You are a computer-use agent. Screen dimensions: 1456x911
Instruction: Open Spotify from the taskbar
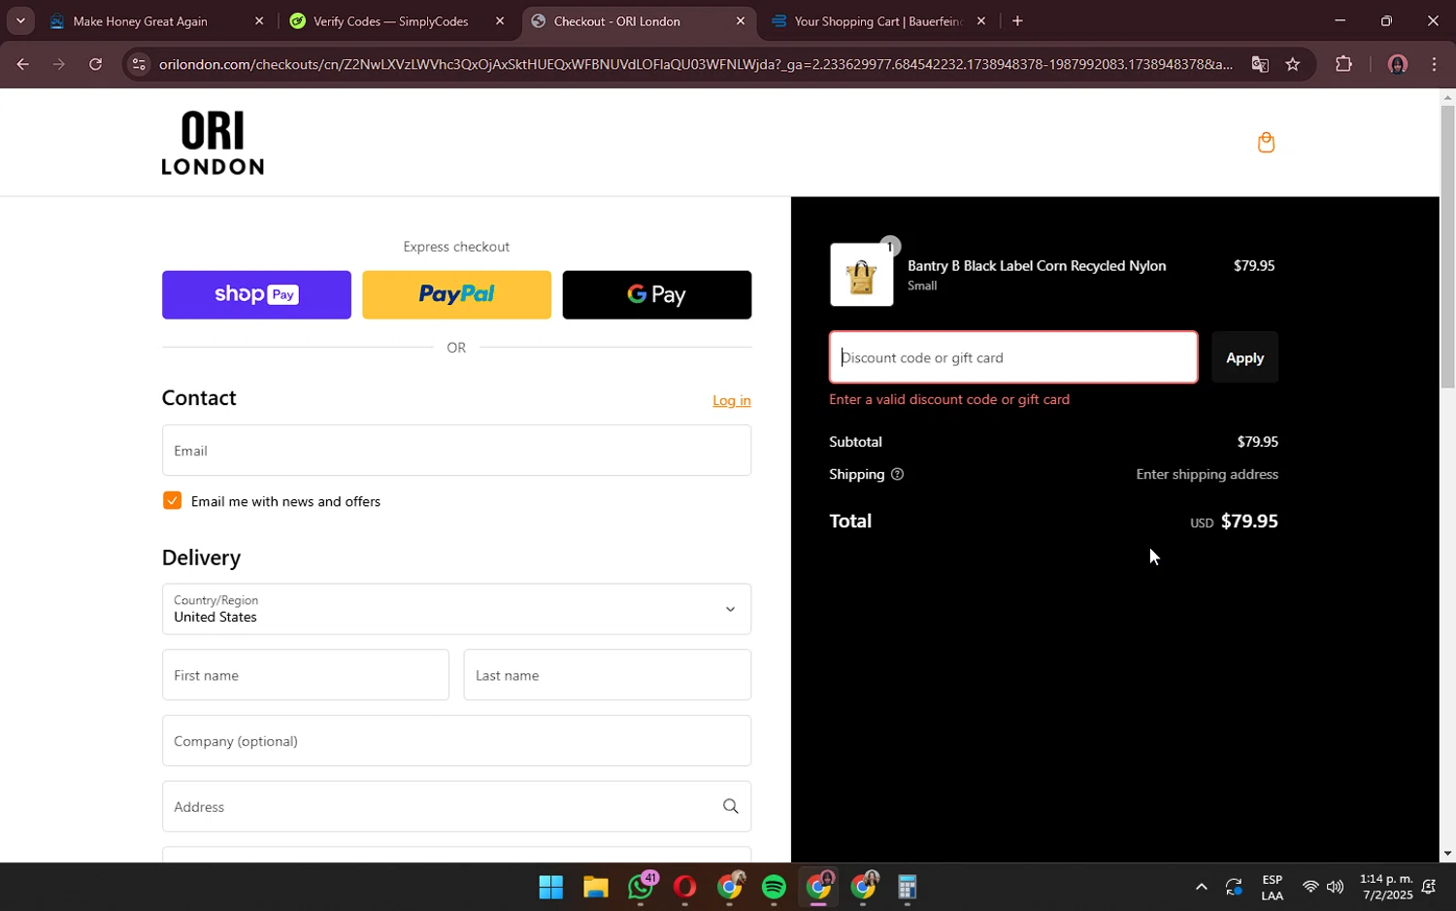[774, 887]
